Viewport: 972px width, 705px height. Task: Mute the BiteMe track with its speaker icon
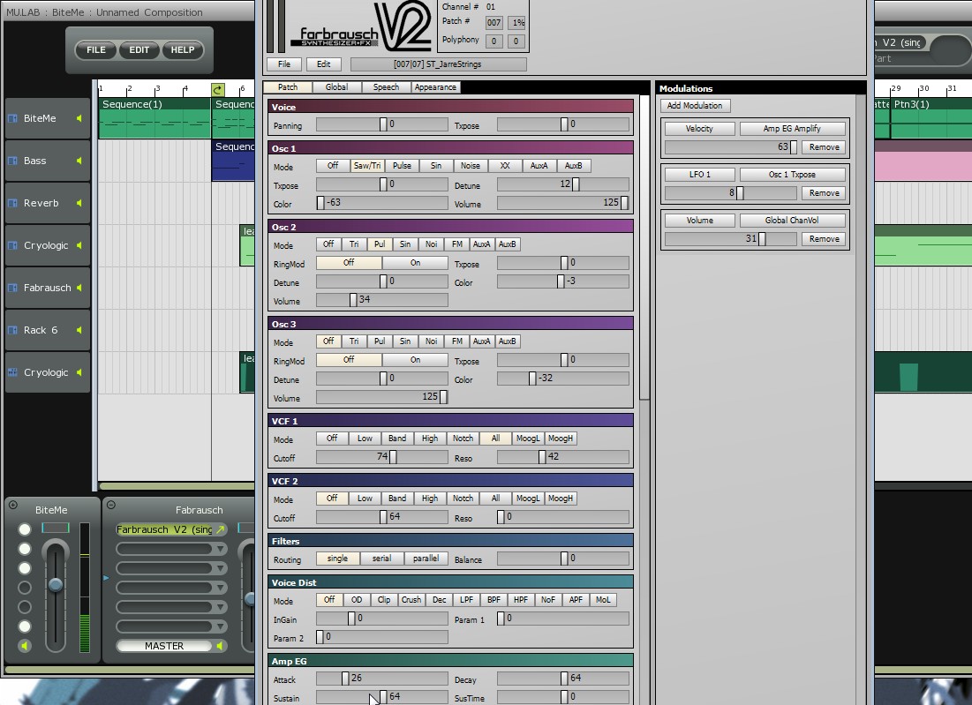tap(79, 118)
